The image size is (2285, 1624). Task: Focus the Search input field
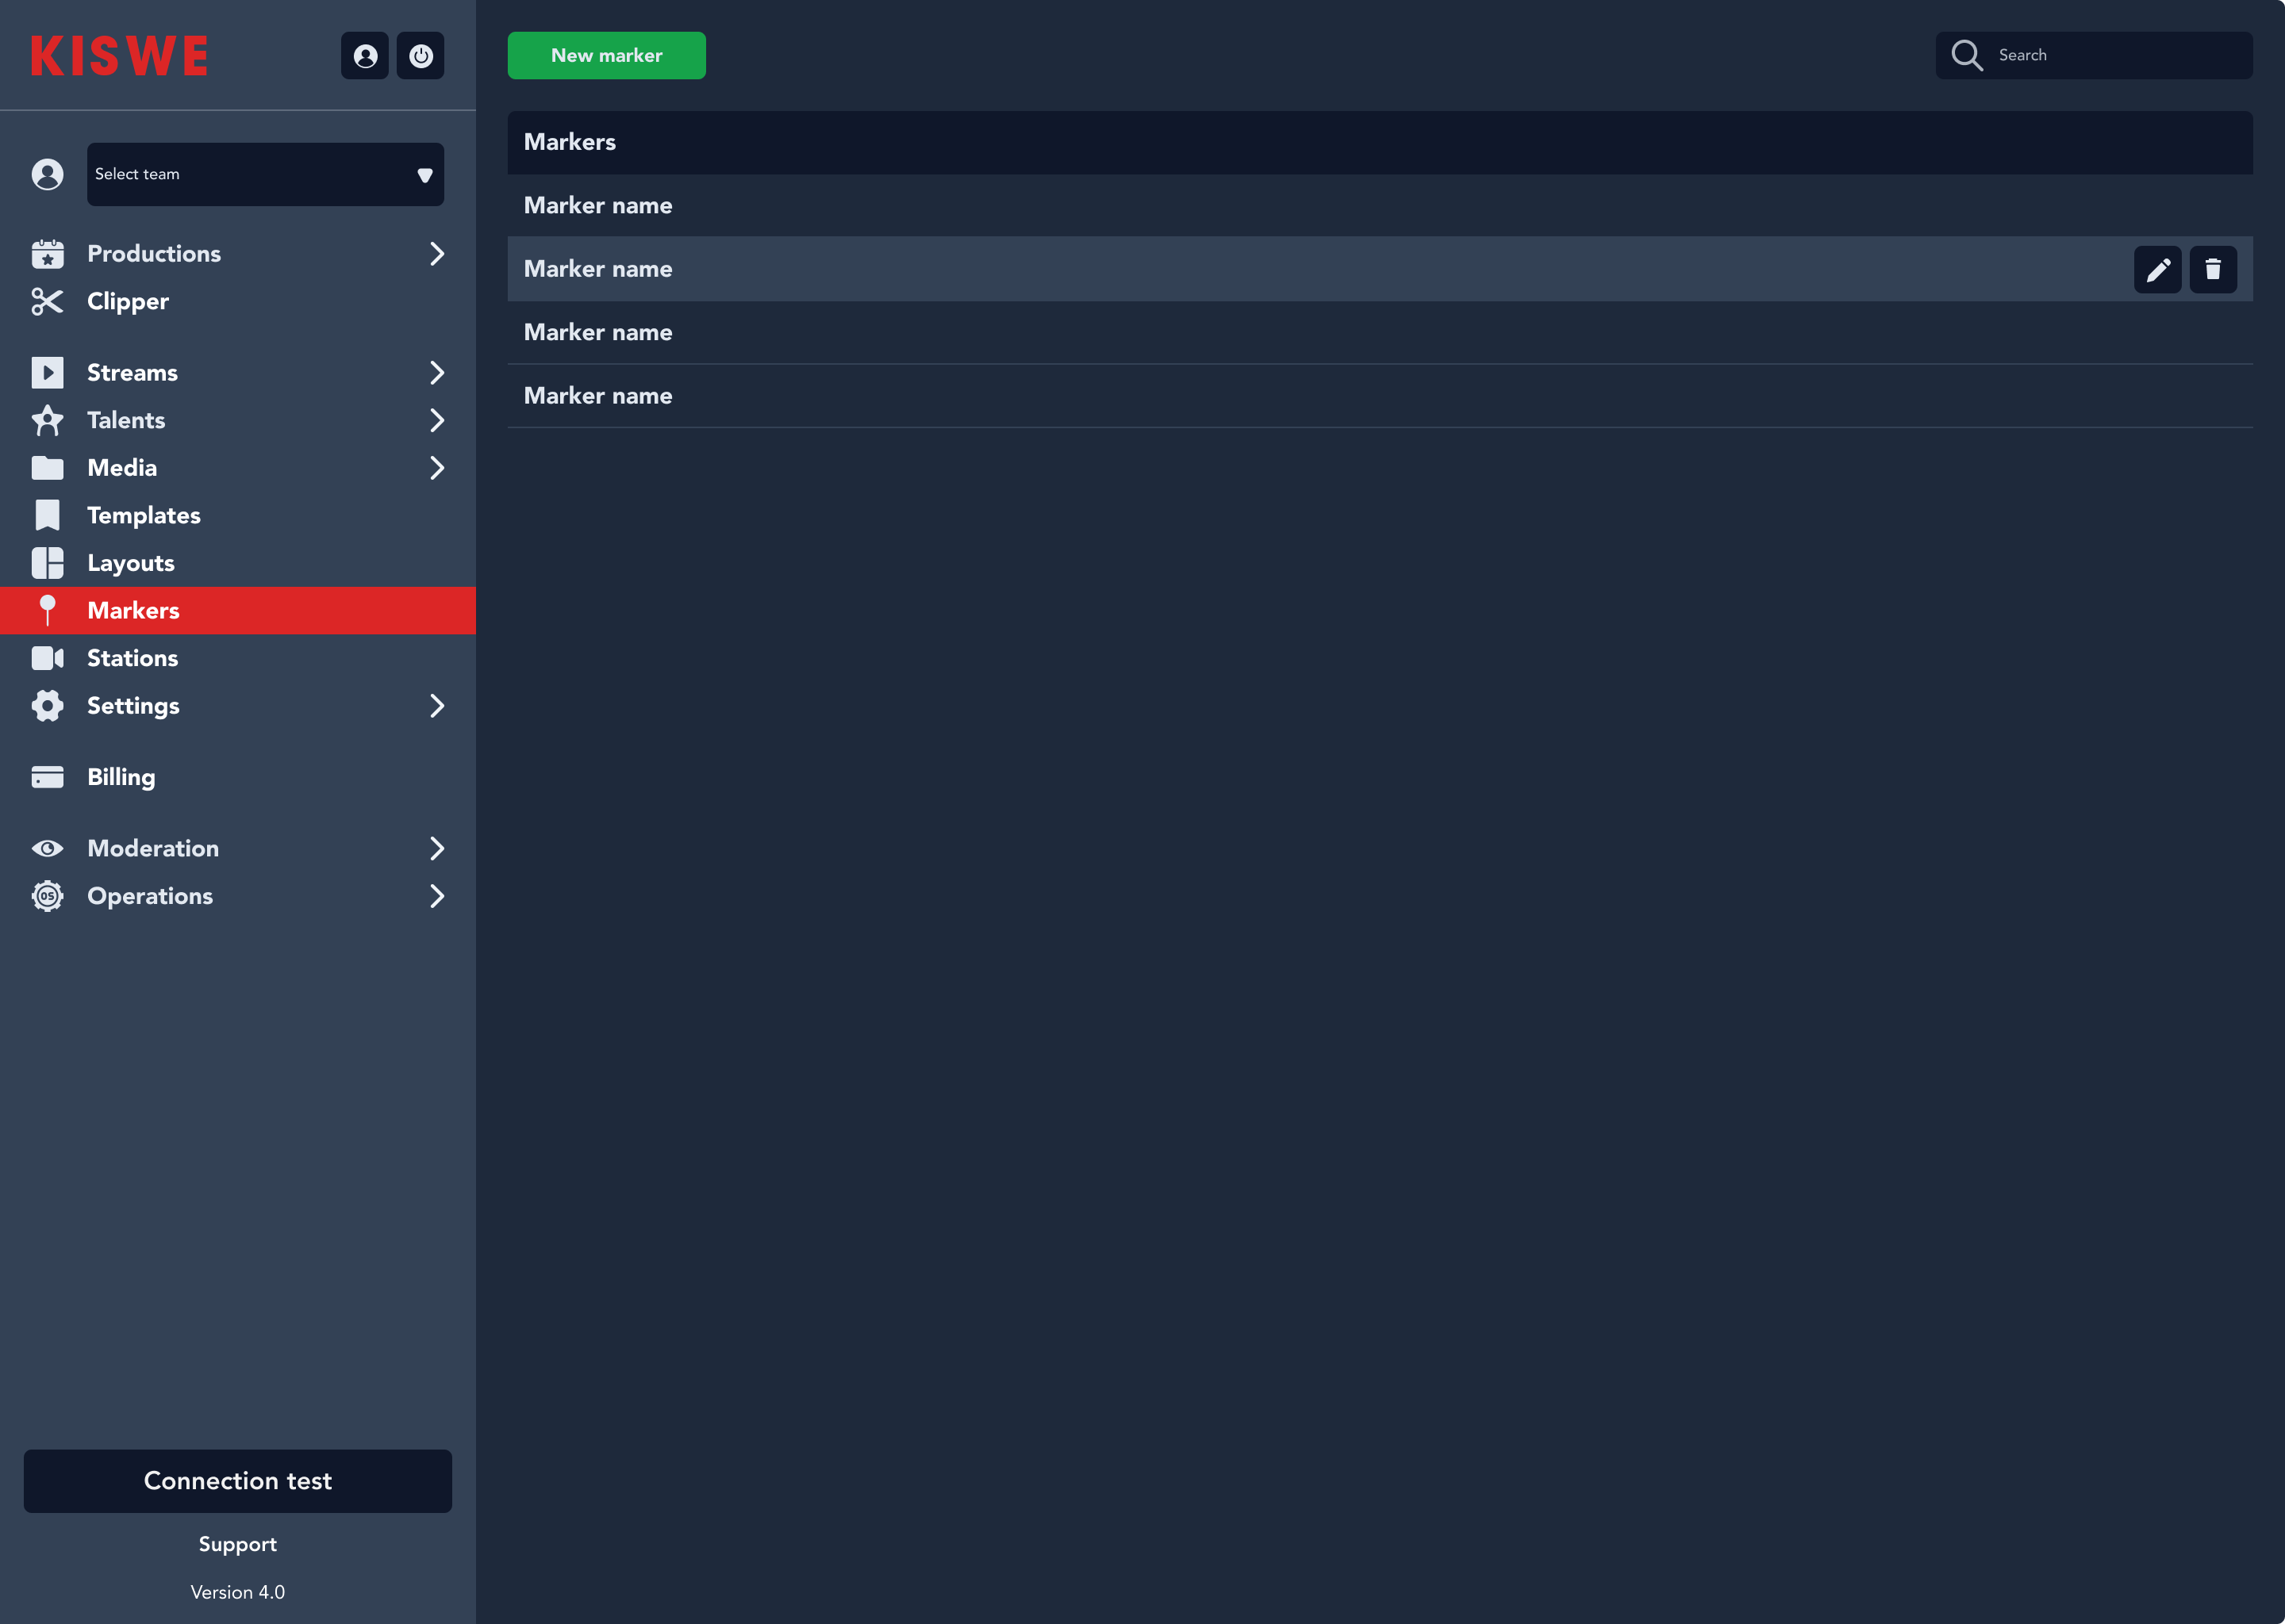2094,55
